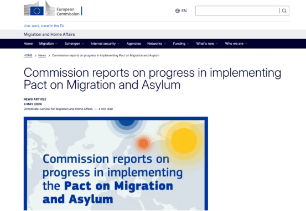Click the 4 min read text
306x211 pixels.
[106, 109]
